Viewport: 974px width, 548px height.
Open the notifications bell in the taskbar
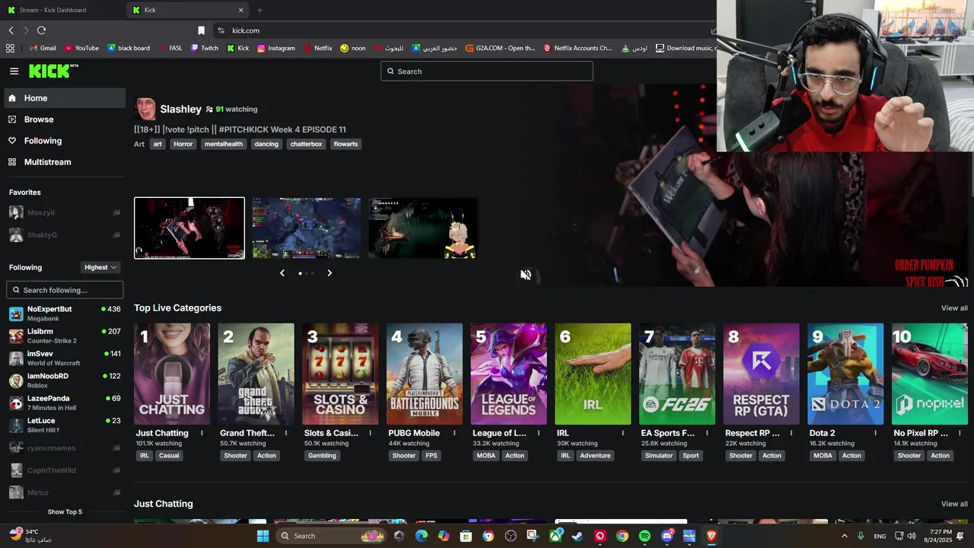click(x=960, y=536)
